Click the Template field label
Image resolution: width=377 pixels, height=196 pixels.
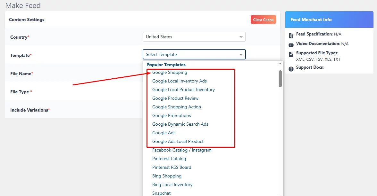[x=21, y=55]
